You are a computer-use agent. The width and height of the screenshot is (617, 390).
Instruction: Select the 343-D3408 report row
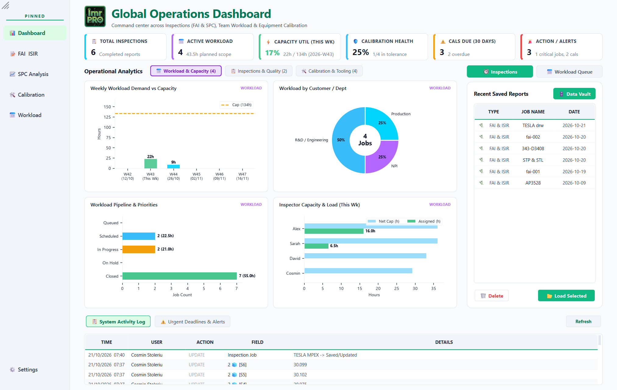coord(534,149)
